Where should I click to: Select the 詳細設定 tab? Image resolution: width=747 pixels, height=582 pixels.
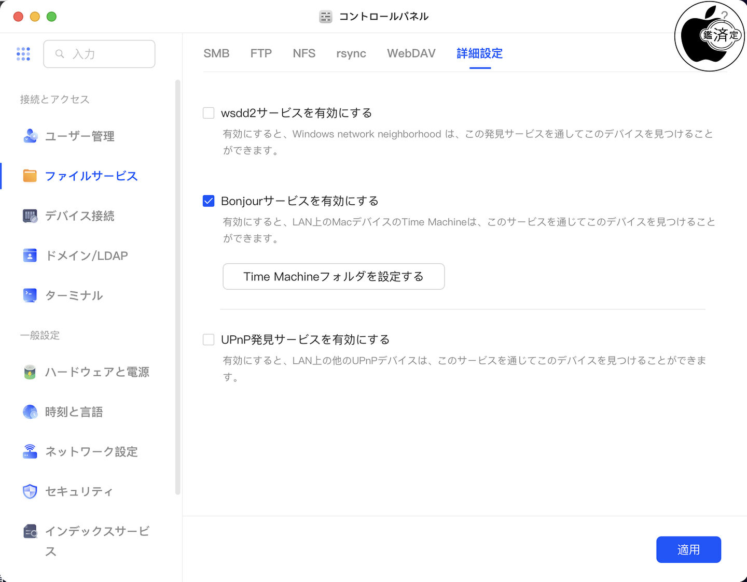480,53
